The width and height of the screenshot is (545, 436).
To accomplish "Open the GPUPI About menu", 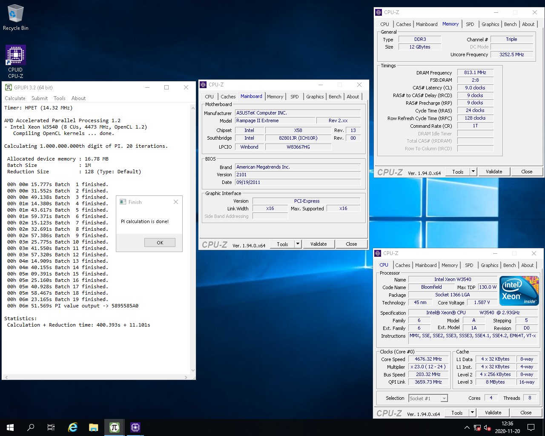I will coord(78,98).
